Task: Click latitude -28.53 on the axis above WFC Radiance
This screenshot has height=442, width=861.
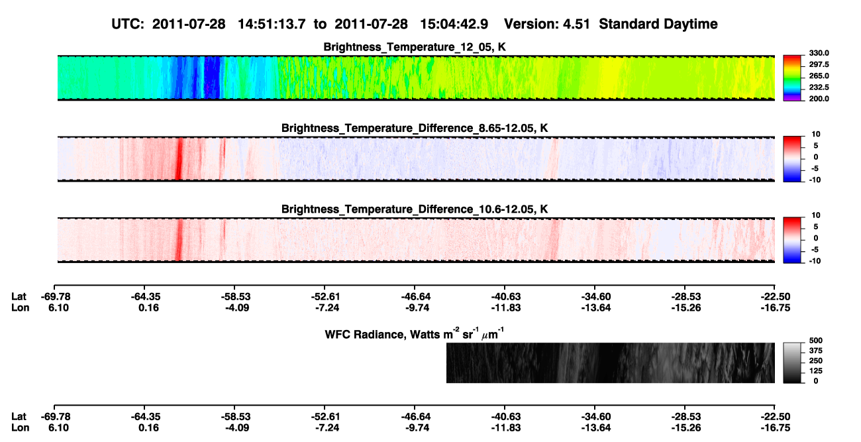Action: [685, 297]
